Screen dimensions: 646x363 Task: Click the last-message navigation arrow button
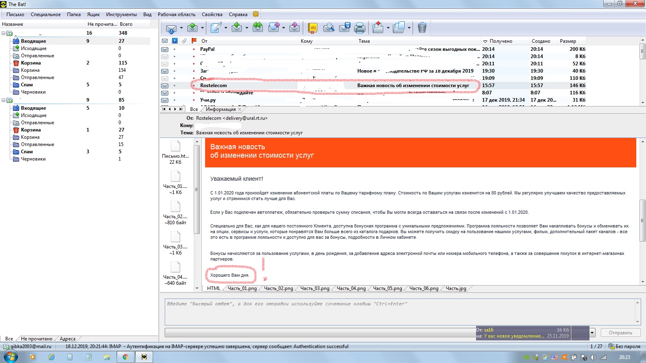tap(181, 109)
